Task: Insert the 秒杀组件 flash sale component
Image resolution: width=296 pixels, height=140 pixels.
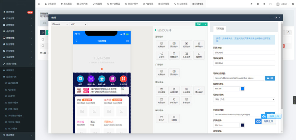Action: [186, 100]
